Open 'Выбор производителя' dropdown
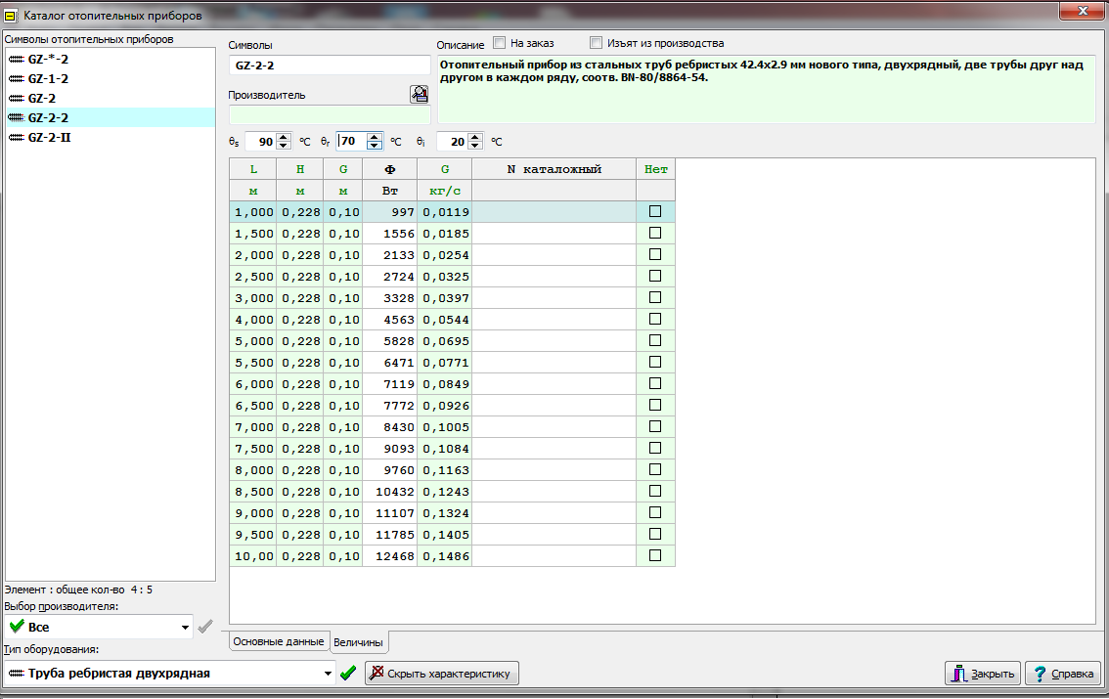 click(x=185, y=627)
